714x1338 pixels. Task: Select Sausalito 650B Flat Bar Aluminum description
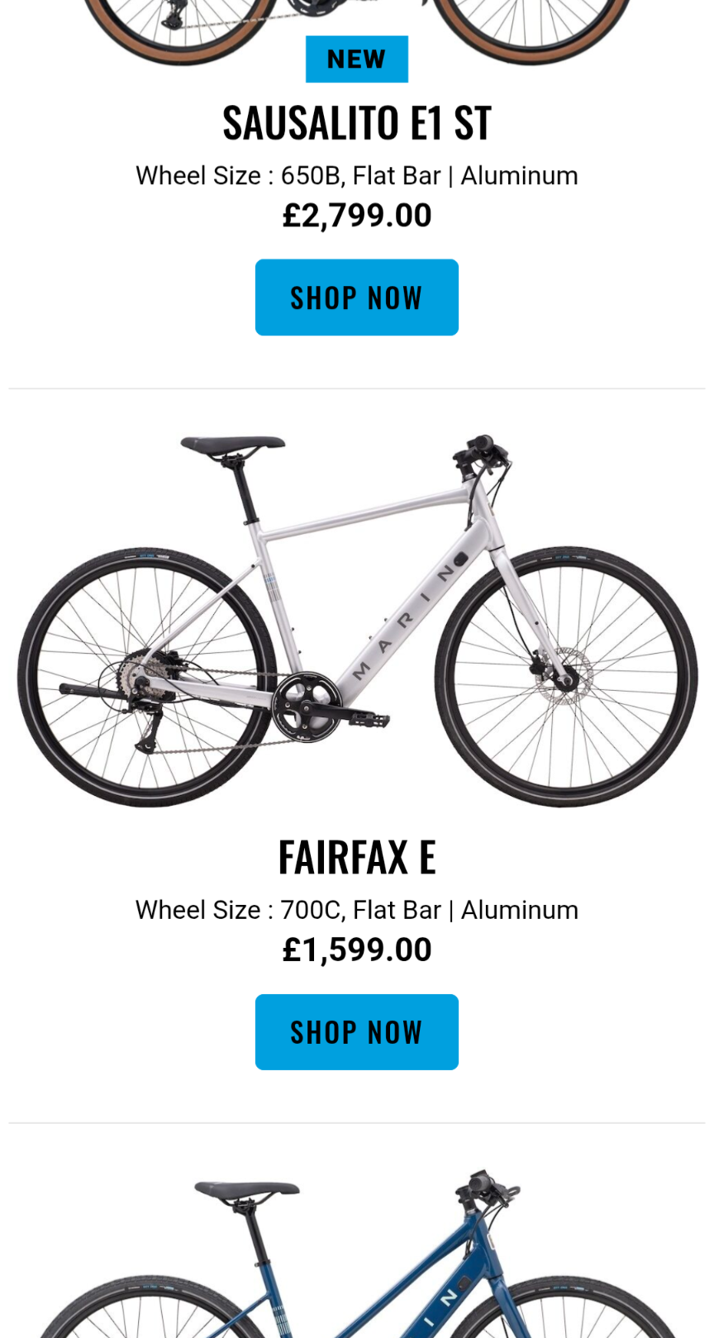[x=357, y=175]
